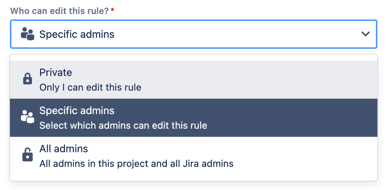Viewport: 391px width, 190px height.
Task: Click the blank space right of All admins row
Action: [x=304, y=156]
